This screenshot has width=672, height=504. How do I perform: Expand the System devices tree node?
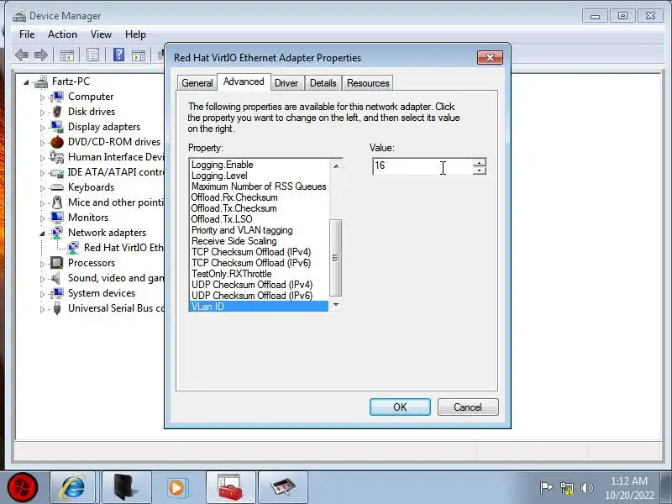pyautogui.click(x=42, y=294)
